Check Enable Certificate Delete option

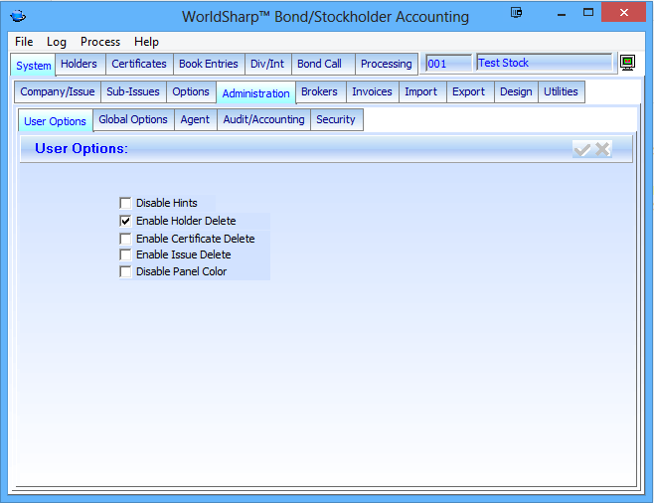(125, 239)
